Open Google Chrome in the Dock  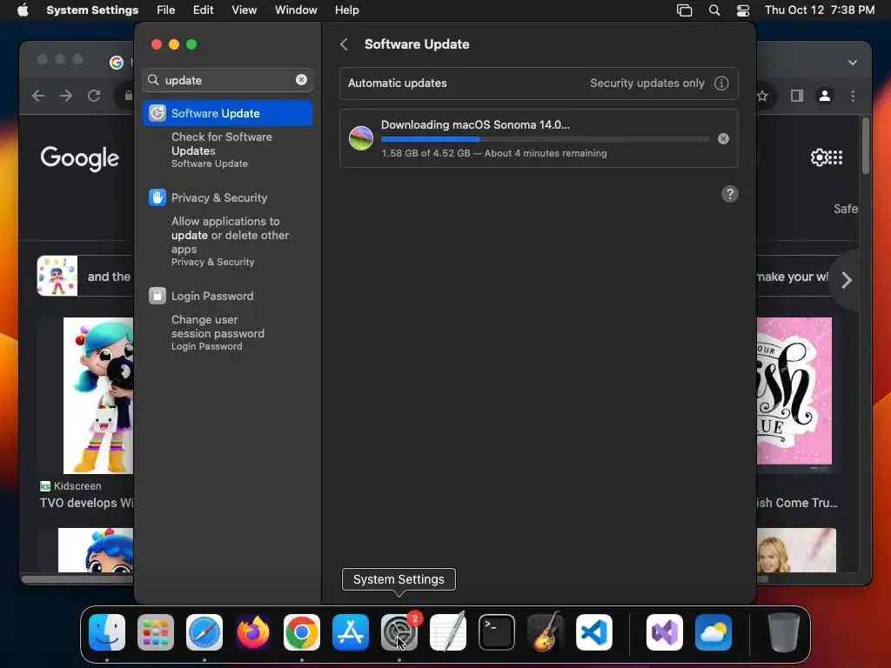coord(302,632)
